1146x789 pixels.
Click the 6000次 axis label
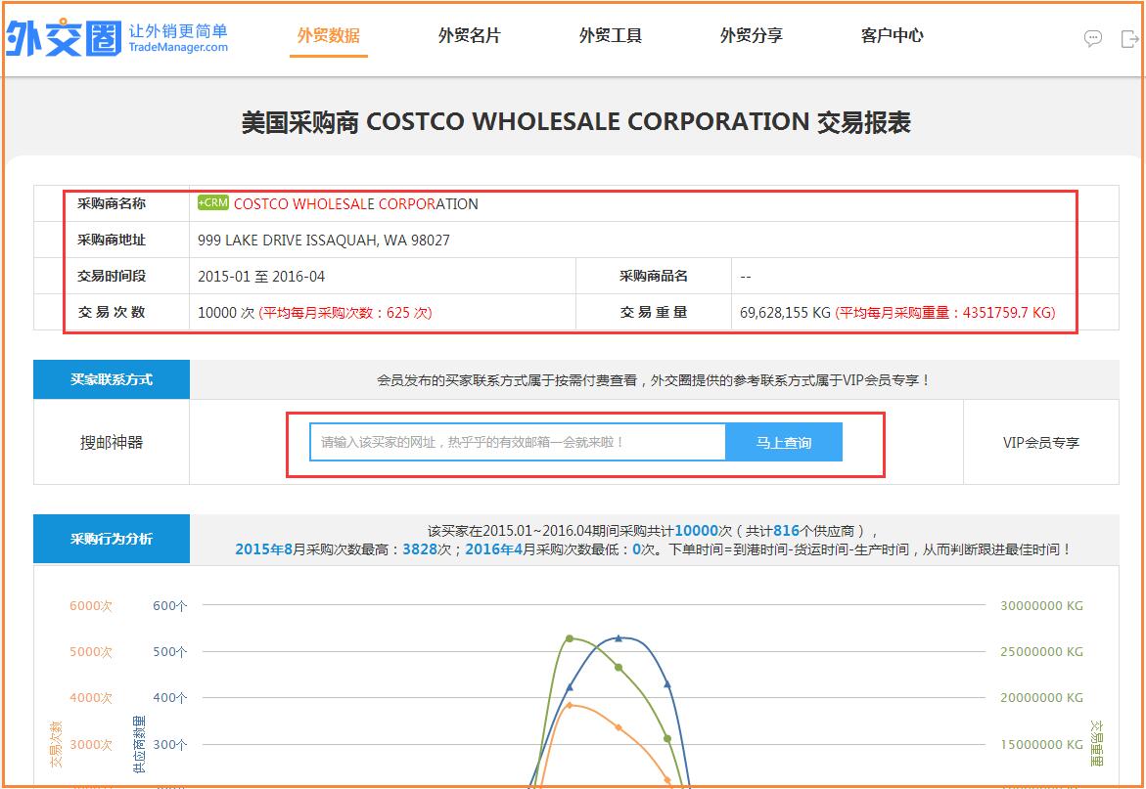(x=91, y=606)
